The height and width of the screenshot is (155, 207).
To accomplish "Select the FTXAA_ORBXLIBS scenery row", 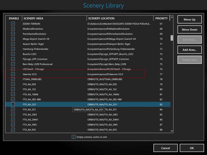I will point(88,79).
